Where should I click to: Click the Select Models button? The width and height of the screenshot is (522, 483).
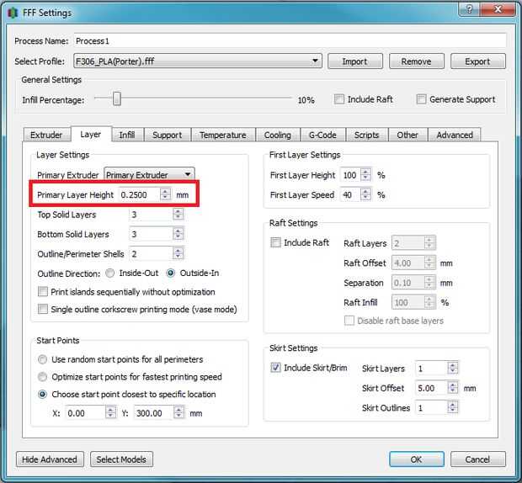pos(121,459)
